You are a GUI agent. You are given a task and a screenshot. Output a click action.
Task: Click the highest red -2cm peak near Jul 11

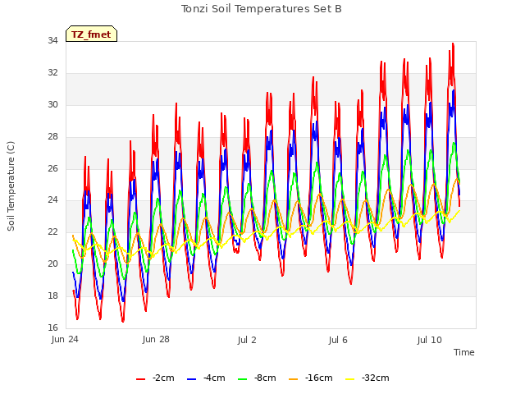(453, 44)
